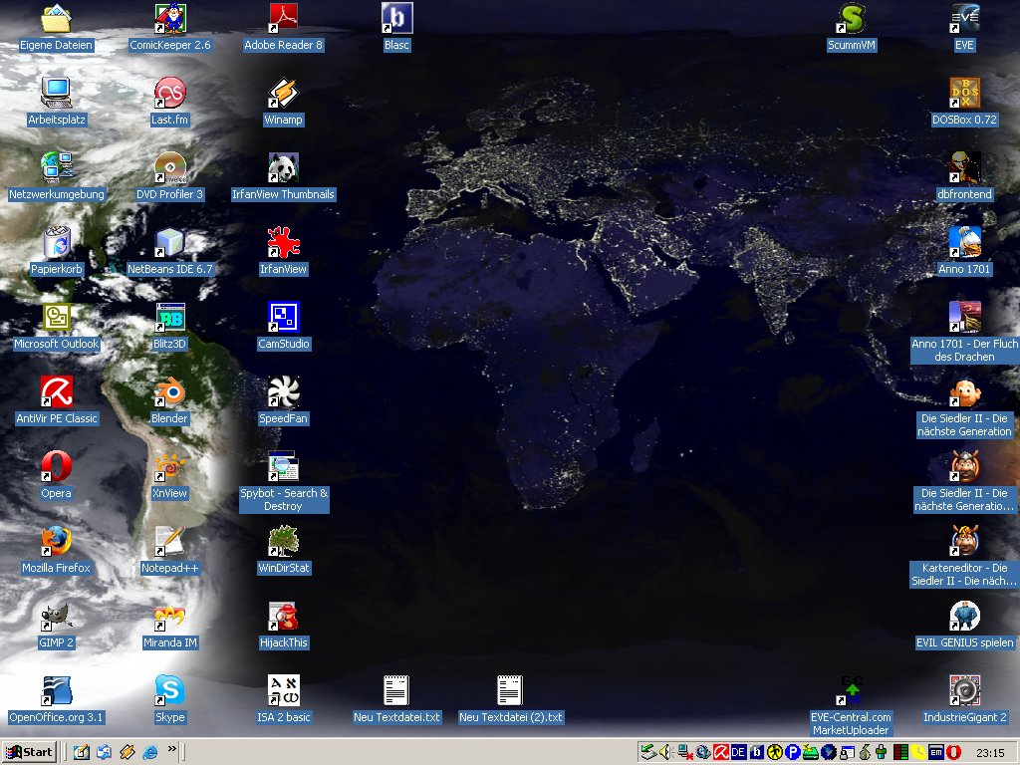The height and width of the screenshot is (765, 1020).
Task: Open the NetBeans IDE 6.7 shortcut
Action: (x=170, y=243)
